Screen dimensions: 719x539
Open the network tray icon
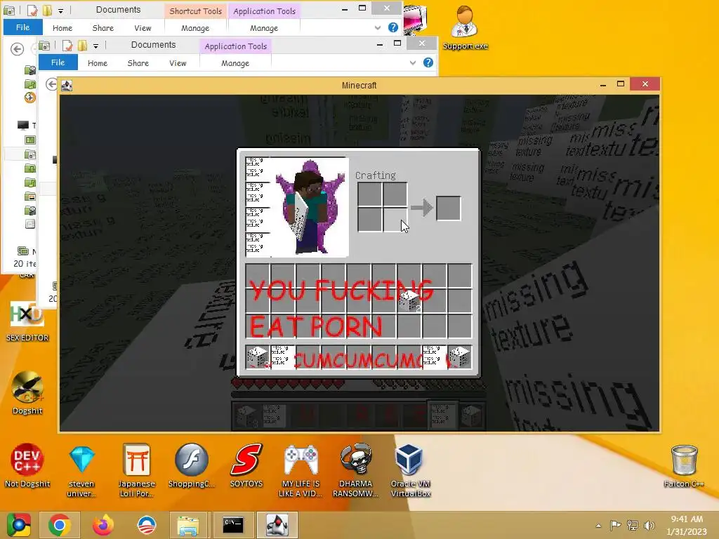pos(633,525)
